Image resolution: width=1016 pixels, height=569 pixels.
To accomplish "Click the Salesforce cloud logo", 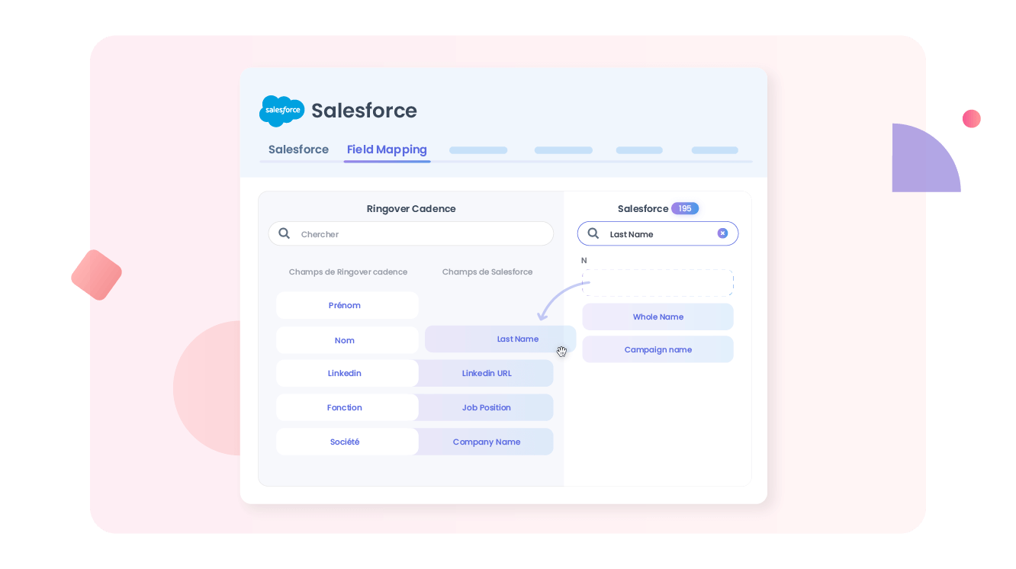I will (x=281, y=111).
